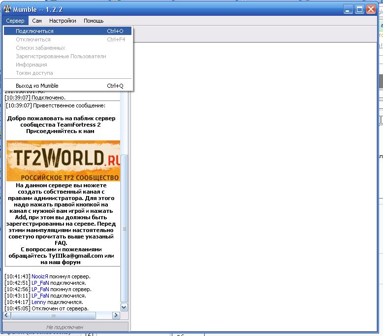Click the horizontal scrollbar left arrow

[x=7, y=315]
